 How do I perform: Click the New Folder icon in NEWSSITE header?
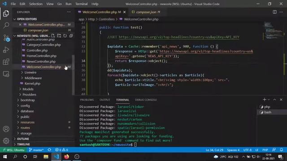[59, 36]
